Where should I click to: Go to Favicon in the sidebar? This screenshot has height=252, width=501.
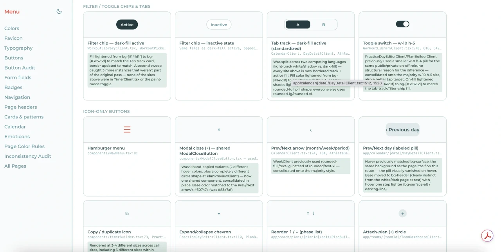click(13, 38)
